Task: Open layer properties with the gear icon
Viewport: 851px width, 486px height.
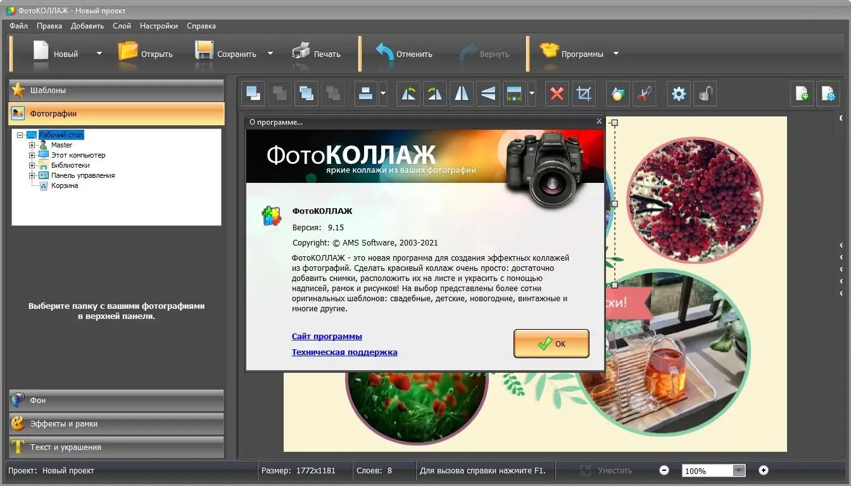Action: [678, 94]
